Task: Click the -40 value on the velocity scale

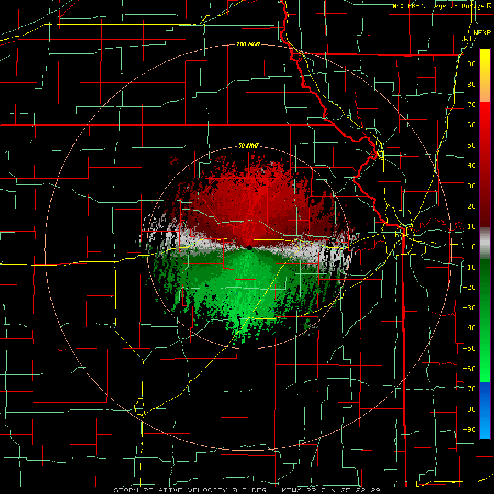Action: tap(469, 328)
